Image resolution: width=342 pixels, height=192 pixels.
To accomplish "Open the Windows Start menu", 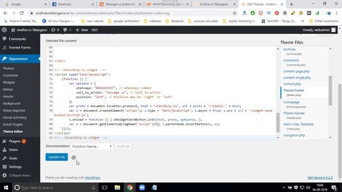I will (6, 187).
